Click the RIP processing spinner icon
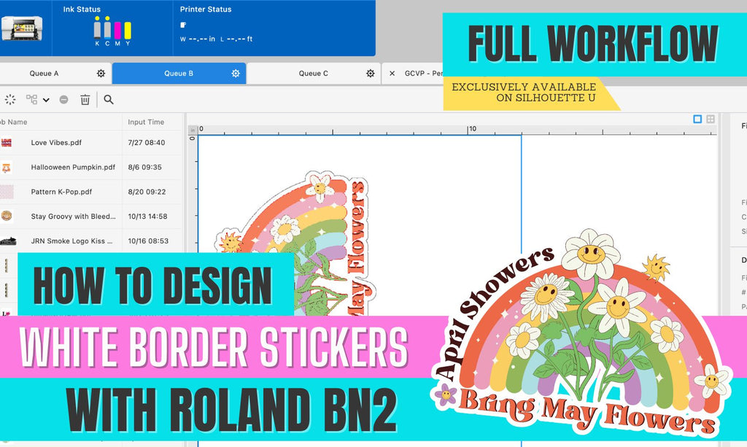This screenshot has width=747, height=447. (x=10, y=99)
